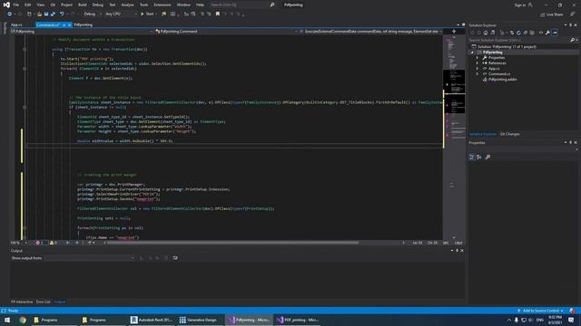Open the Tools menu
The height and width of the screenshot is (326, 581).
point(143,5)
